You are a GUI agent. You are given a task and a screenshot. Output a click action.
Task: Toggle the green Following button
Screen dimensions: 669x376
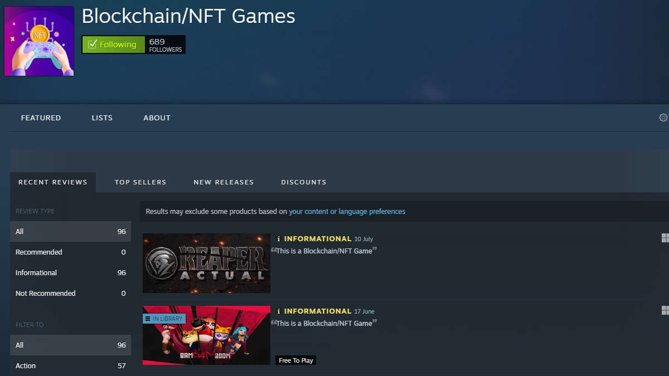point(113,45)
